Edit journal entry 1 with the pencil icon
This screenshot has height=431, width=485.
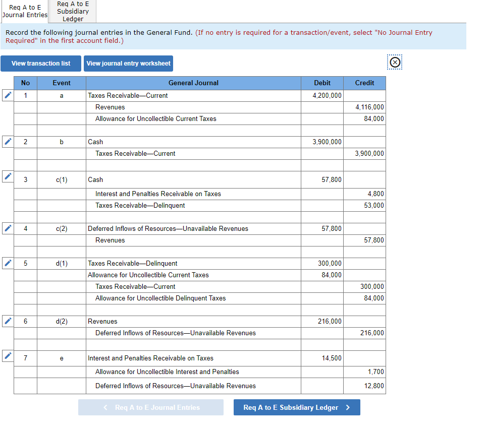(7, 95)
